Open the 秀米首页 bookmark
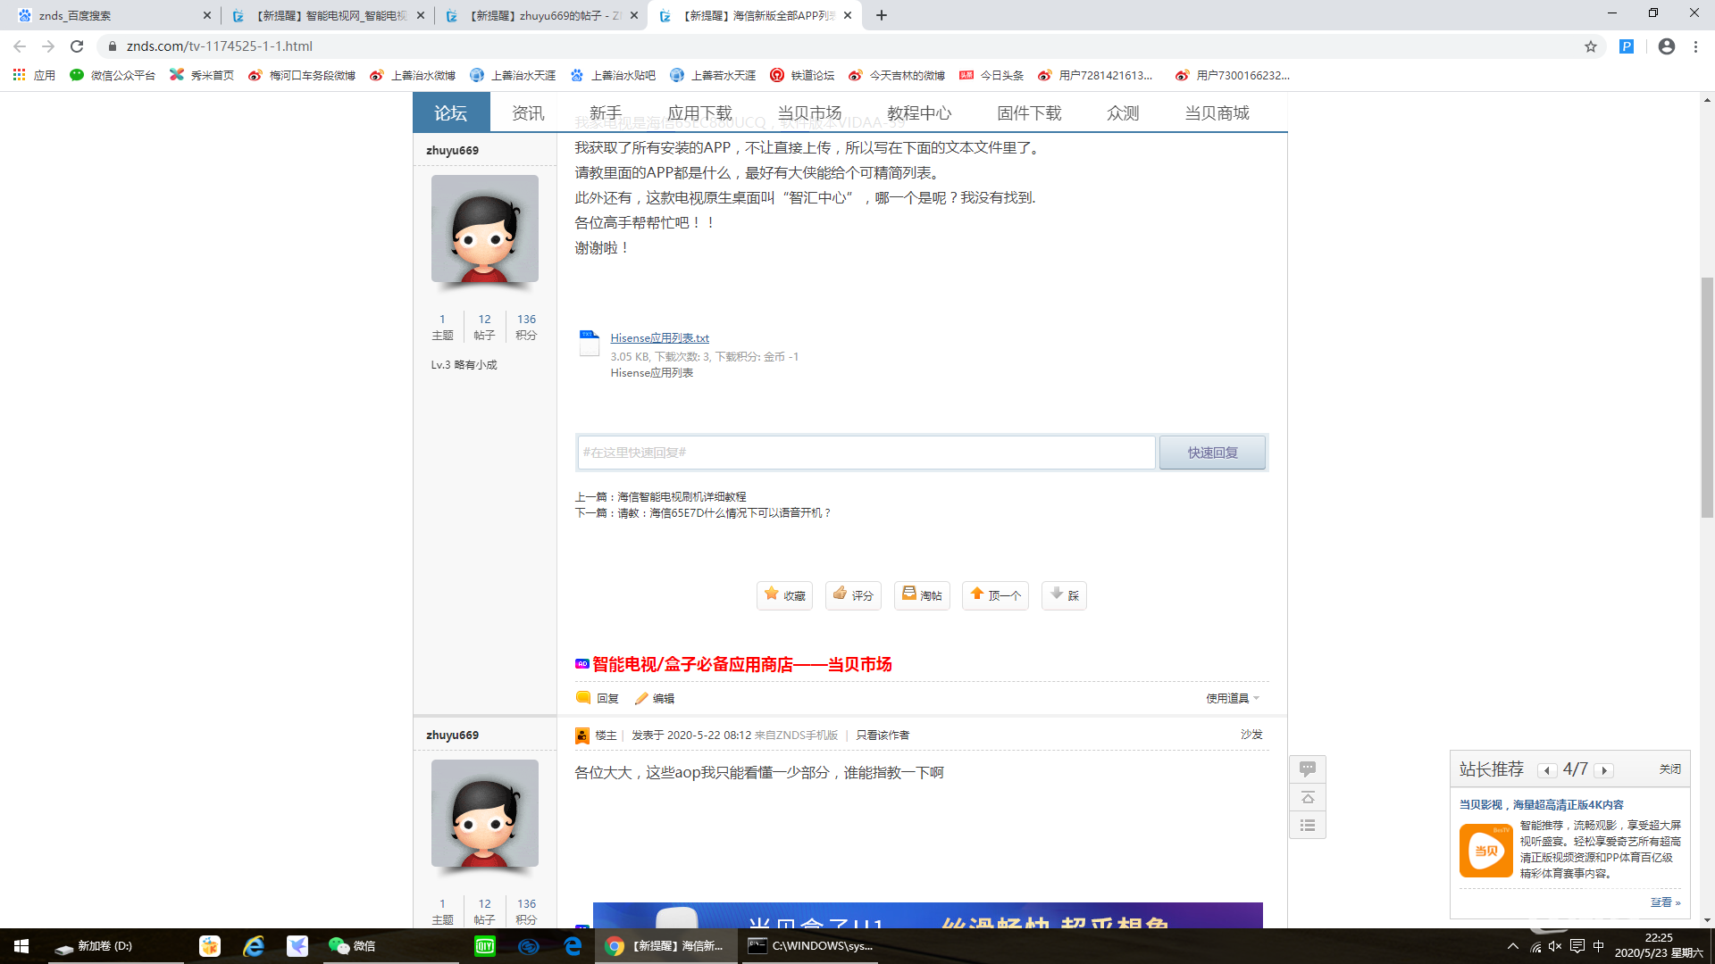The width and height of the screenshot is (1715, 964). tap(202, 75)
